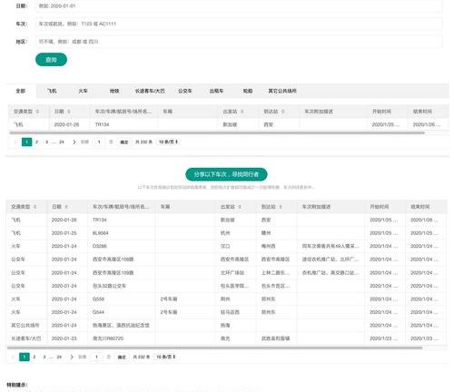Image resolution: width=454 pixels, height=392 pixels.
Task: Switch to the 公交车 tab
Action: [x=185, y=91]
